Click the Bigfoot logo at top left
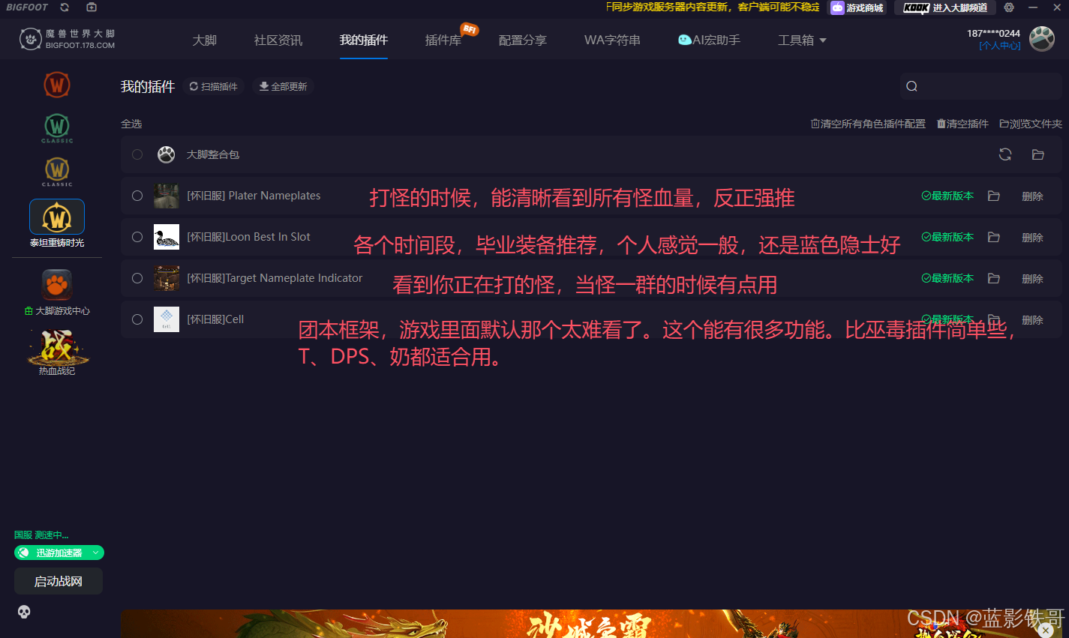Image resolution: width=1069 pixels, height=638 pixels. click(68, 39)
